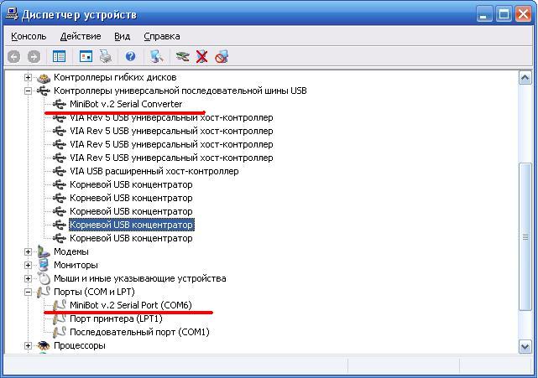Click the vertical scrollbar thumb
This screenshot has width=538, height=378.
(525, 237)
